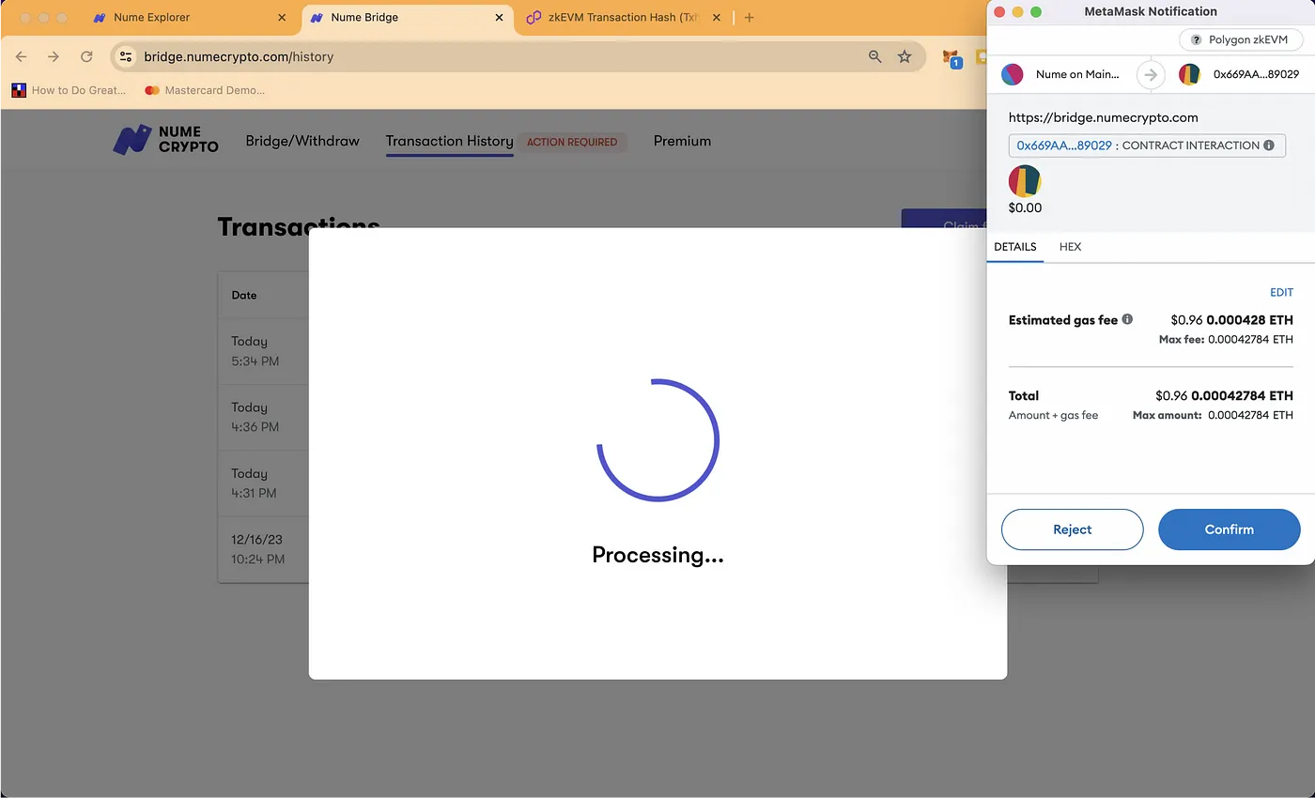Click the https://bridge.numecrypto.com origin text

[1103, 117]
